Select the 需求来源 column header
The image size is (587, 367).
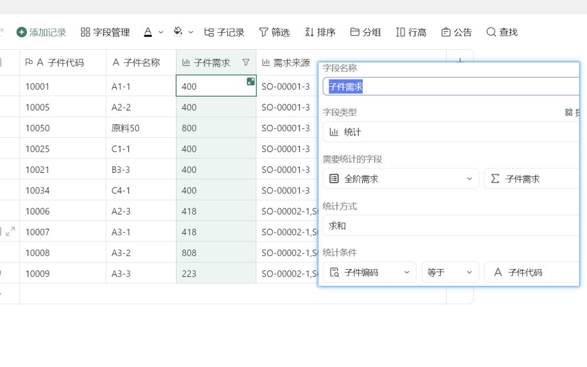coord(287,62)
